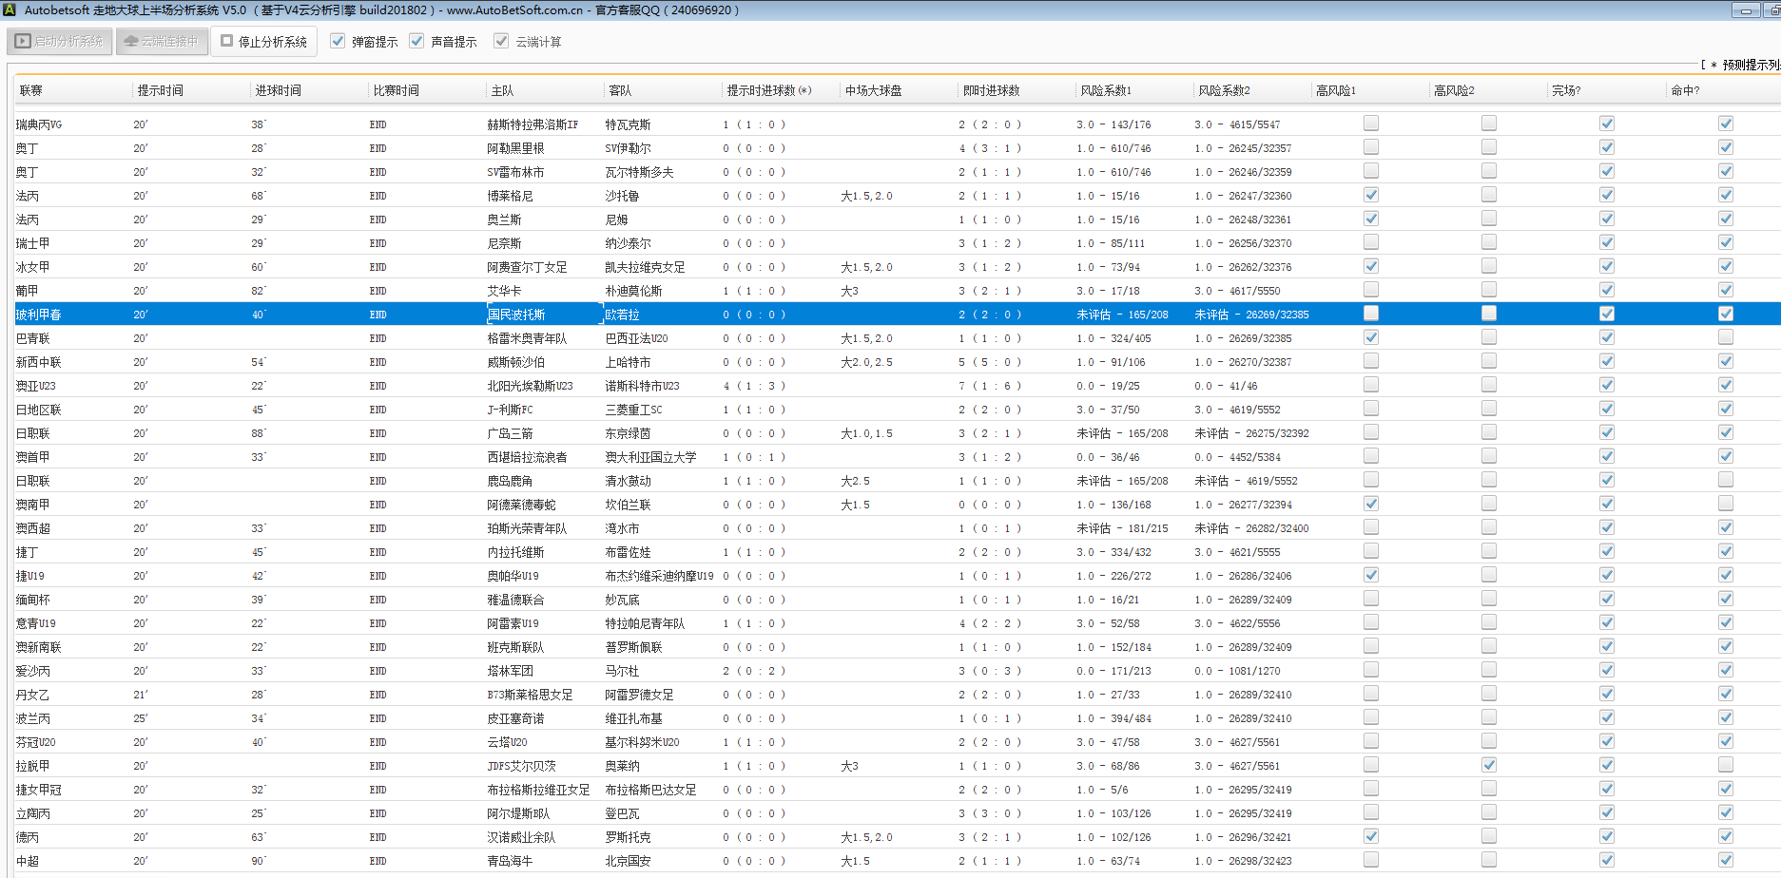This screenshot has width=1781, height=878.
Task: Click the 风险系数1 column header
Action: pos(1106,90)
